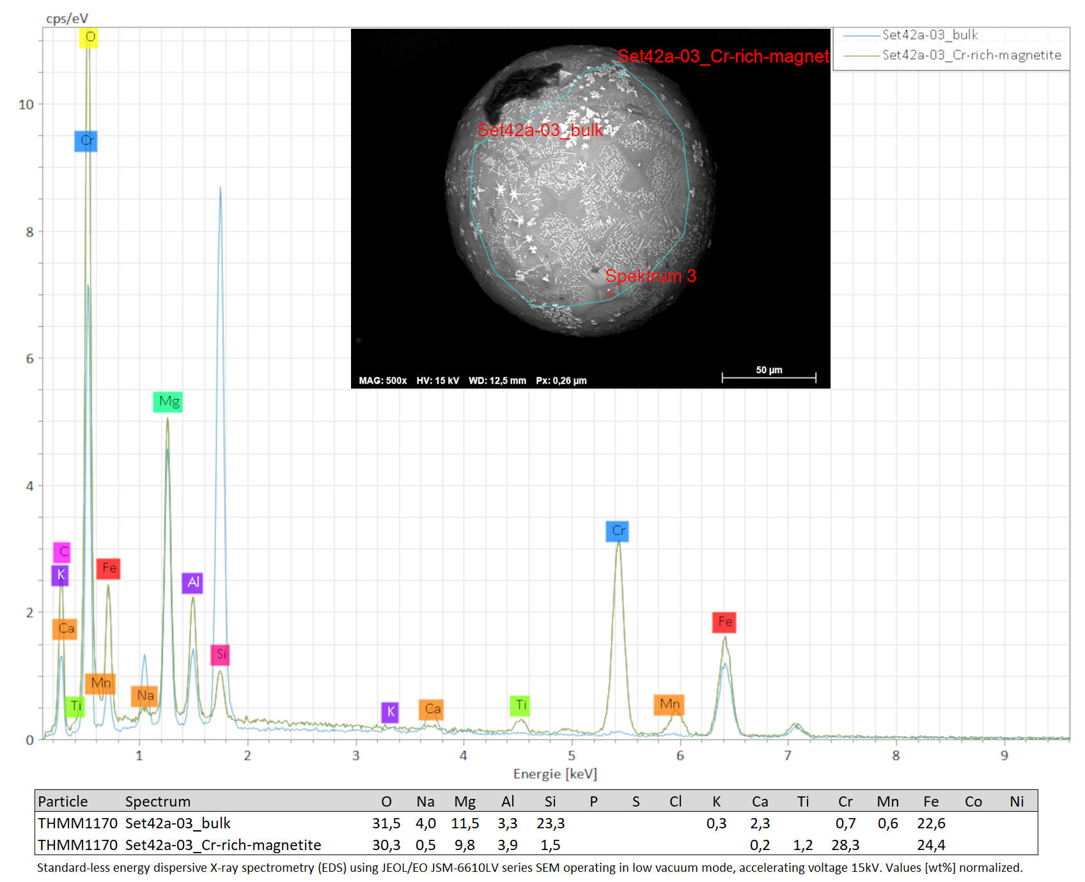
Task: Select the 28,3 chromium value in table
Action: [845, 845]
